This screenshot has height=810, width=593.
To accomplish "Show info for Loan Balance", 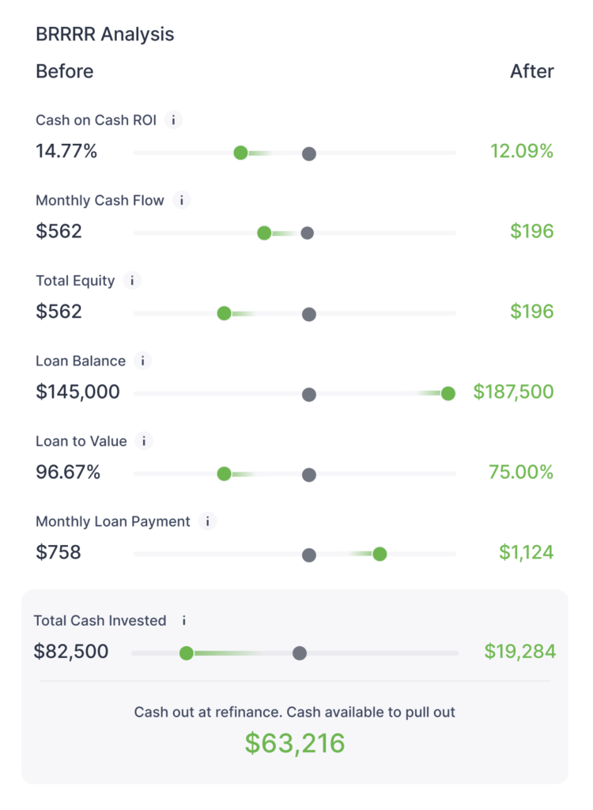I will coord(143,361).
